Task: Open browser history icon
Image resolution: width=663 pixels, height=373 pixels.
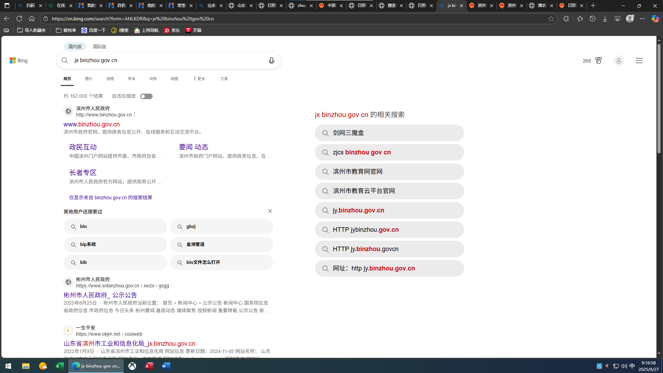Action: (x=593, y=19)
